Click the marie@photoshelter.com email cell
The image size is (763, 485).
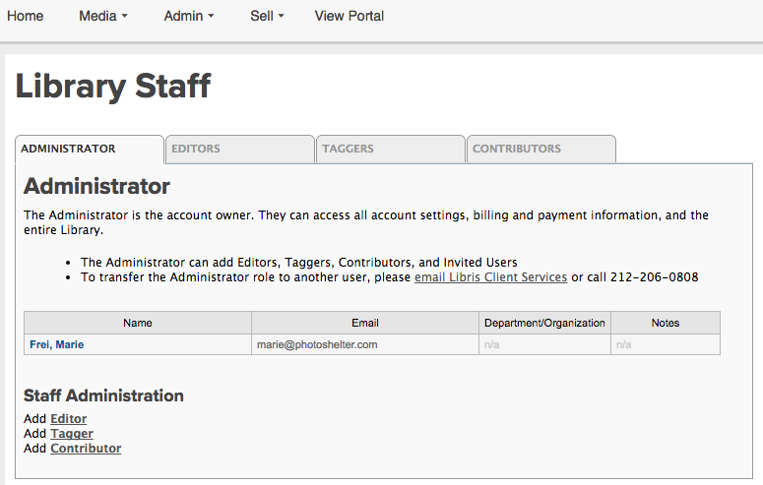click(x=316, y=344)
